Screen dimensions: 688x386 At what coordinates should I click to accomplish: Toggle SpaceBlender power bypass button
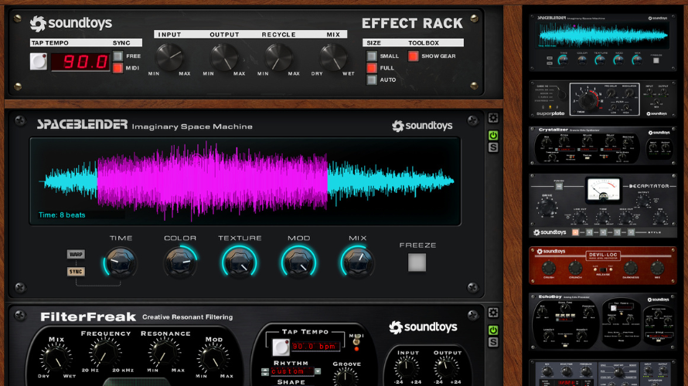click(x=493, y=135)
